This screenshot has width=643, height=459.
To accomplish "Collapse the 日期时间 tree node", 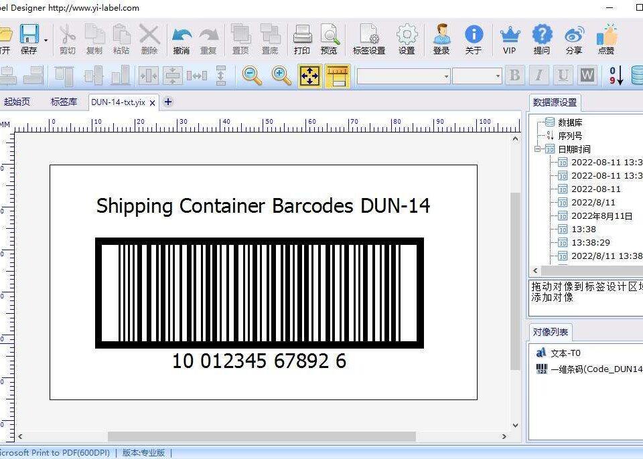I will pos(537,149).
